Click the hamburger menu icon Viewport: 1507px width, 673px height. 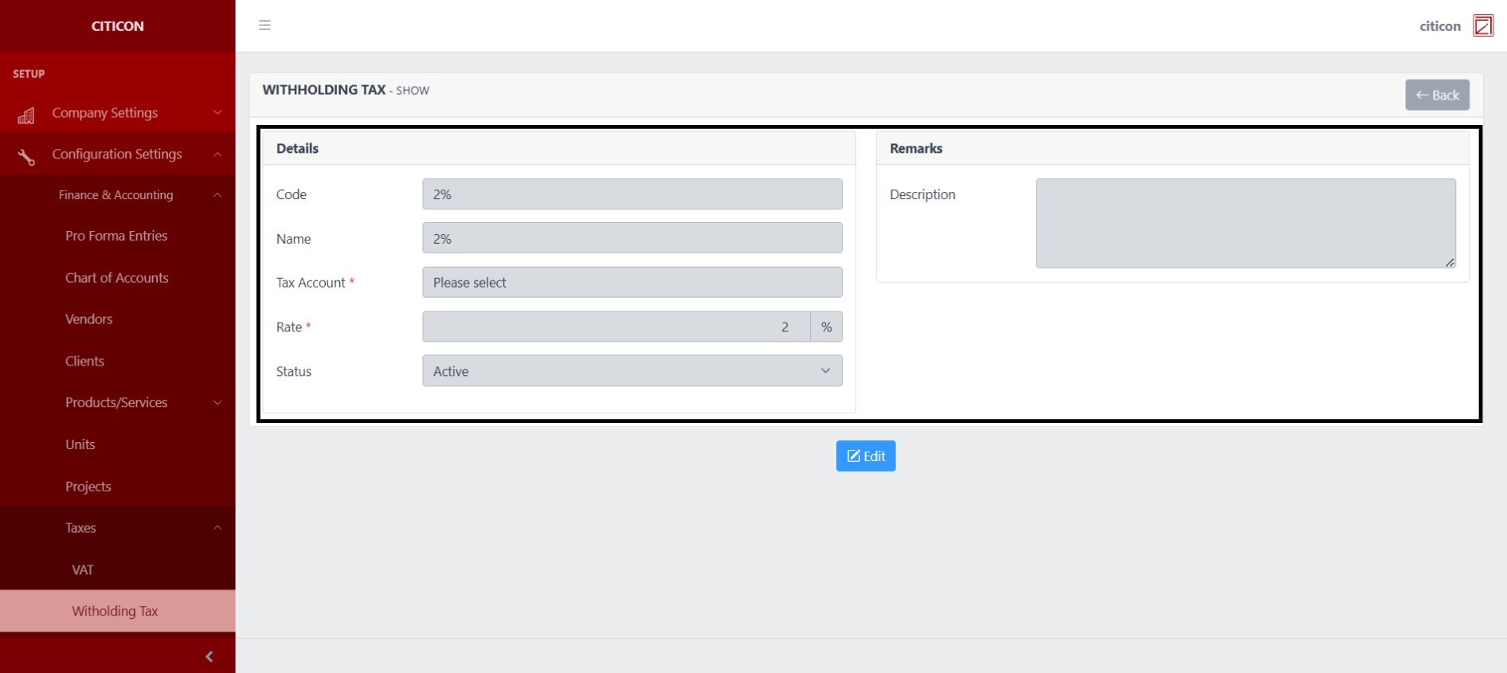click(x=264, y=25)
